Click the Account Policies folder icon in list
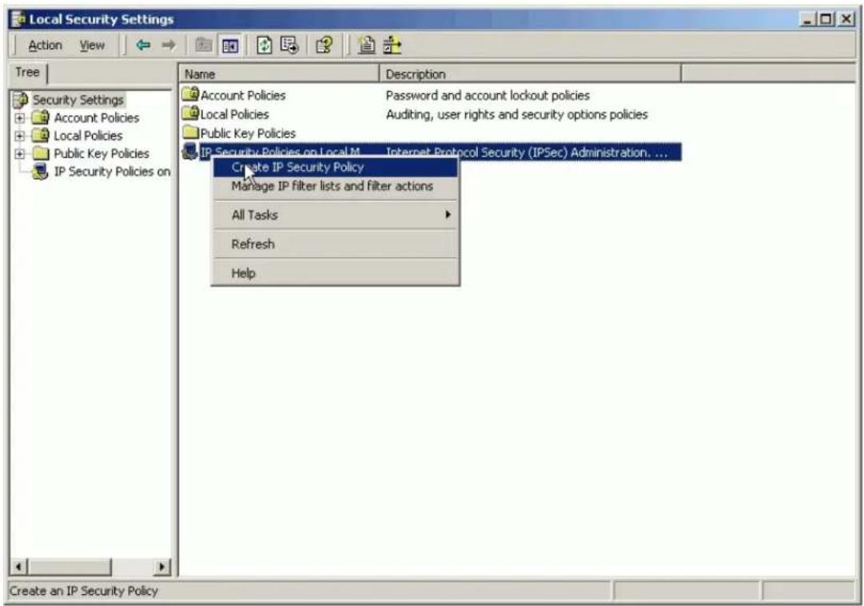Screen dimensions: 864x606 191,94
